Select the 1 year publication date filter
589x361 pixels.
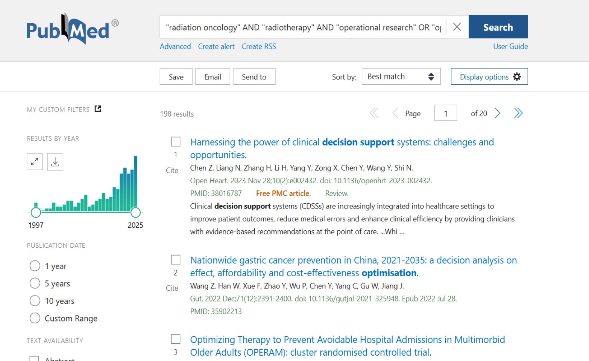click(35, 266)
